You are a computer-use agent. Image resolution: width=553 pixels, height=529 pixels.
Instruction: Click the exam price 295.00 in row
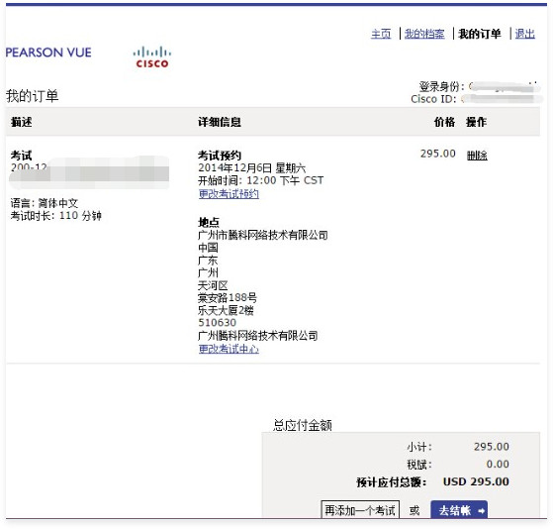(437, 154)
